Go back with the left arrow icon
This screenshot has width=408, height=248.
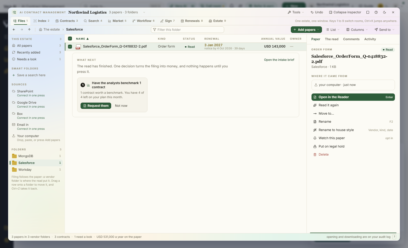pos(14,29)
